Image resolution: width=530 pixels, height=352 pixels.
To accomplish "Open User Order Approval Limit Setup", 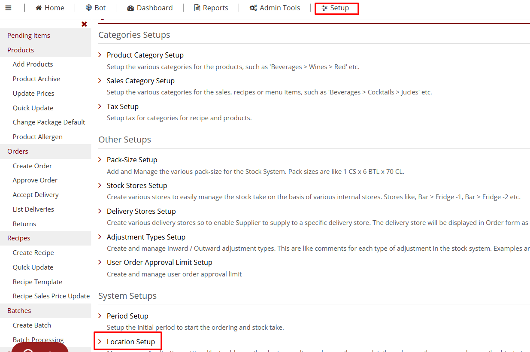I will tap(159, 262).
